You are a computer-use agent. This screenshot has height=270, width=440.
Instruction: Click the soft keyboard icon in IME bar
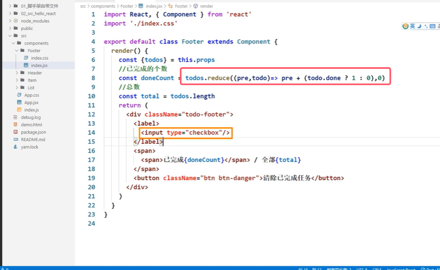click(x=432, y=26)
